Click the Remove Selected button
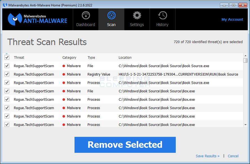The image size is (250, 164). [125, 145]
